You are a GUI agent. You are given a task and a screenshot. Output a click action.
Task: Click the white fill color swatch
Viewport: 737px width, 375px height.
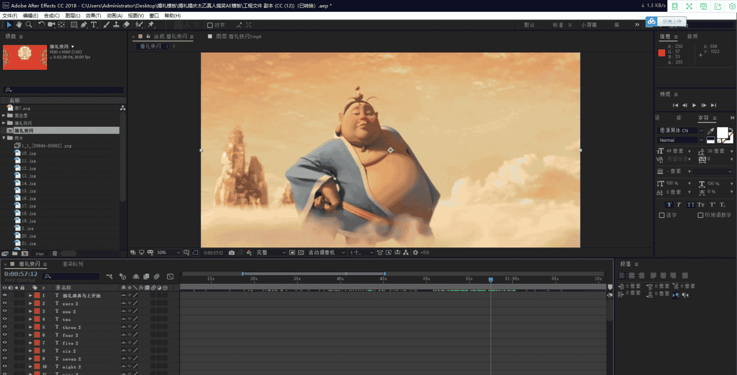722,133
